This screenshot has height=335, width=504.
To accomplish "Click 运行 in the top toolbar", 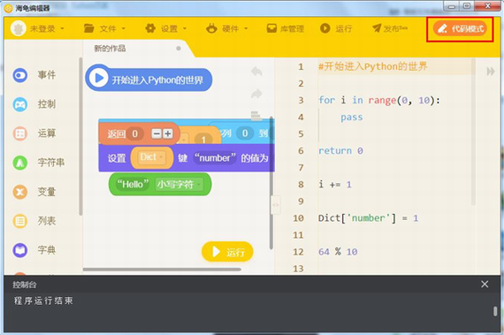I will [x=344, y=28].
